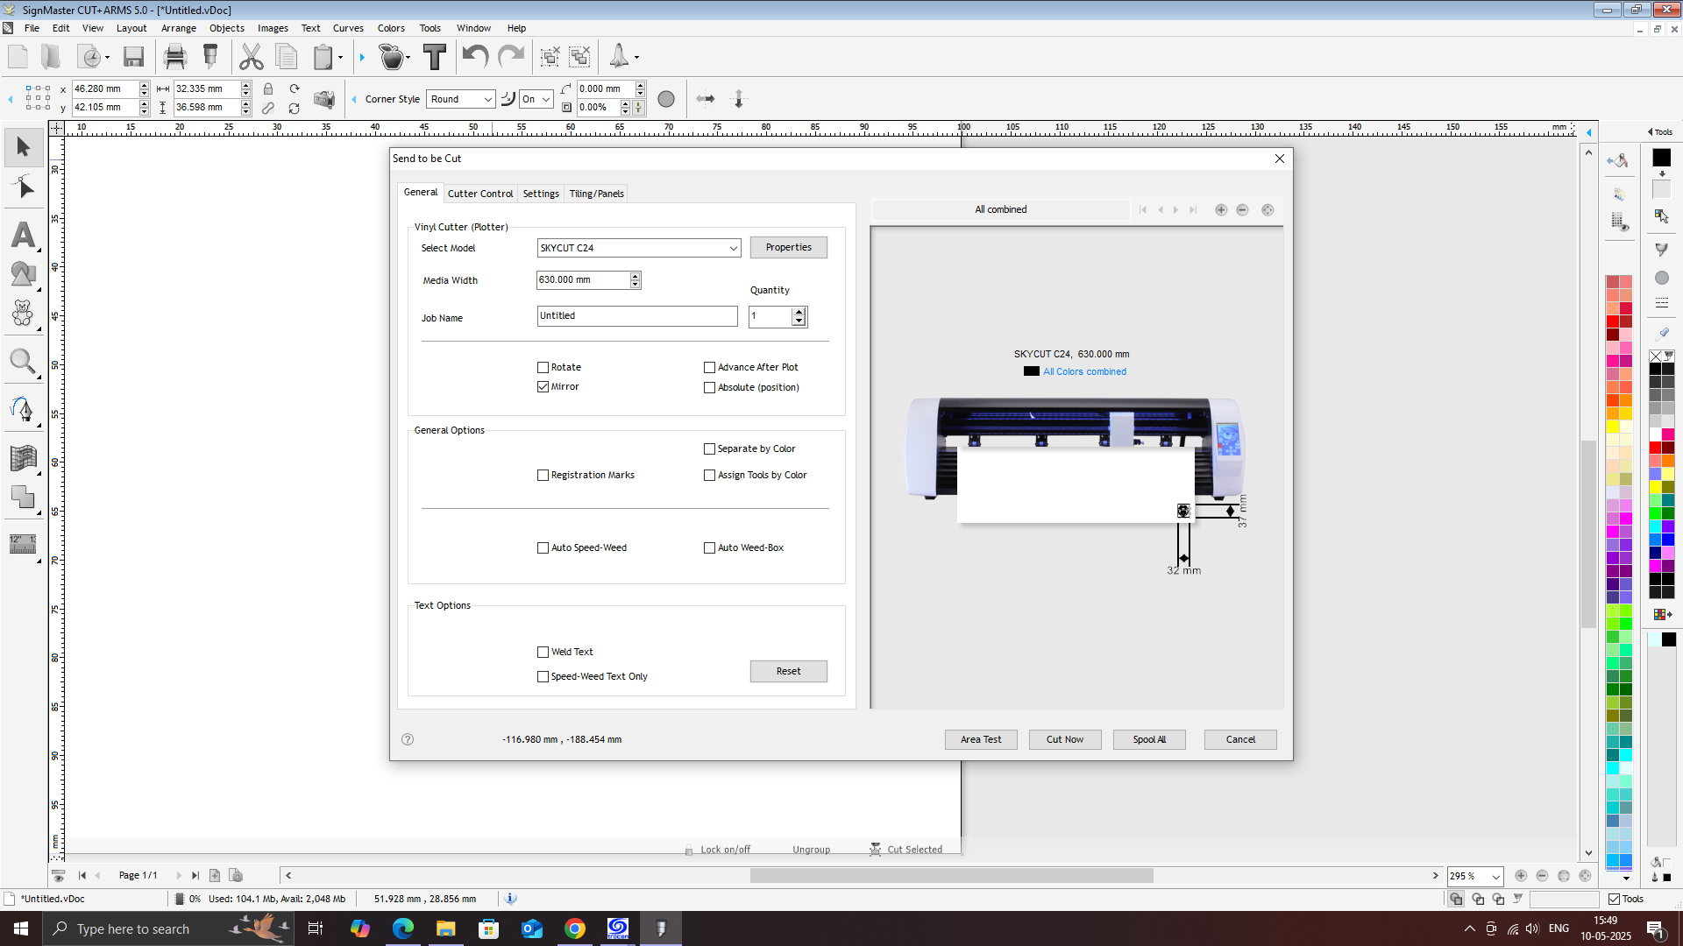Image resolution: width=1683 pixels, height=946 pixels.
Task: Zoom in the cut preview
Action: click(x=1221, y=210)
